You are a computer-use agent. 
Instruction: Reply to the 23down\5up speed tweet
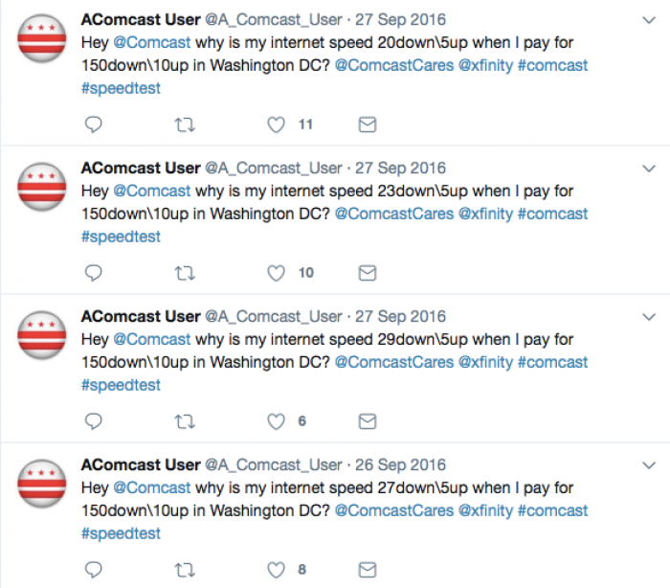[x=93, y=273]
